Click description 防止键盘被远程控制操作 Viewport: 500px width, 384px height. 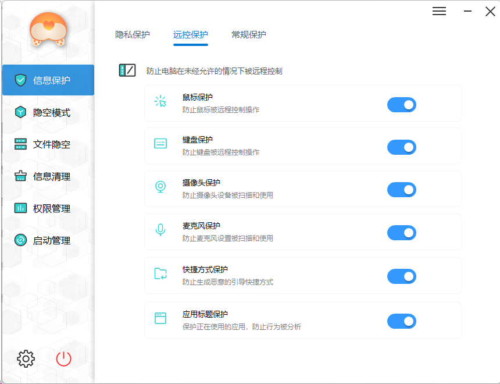(x=221, y=152)
